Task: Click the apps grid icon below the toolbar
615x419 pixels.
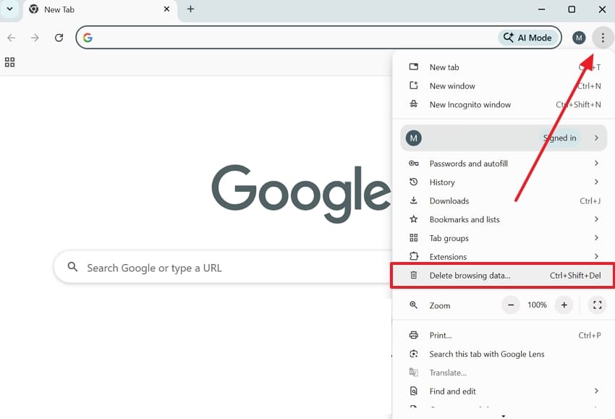Action: pos(9,62)
